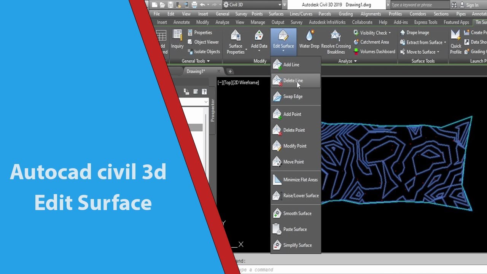Open Visibility Check dropdown

point(372,33)
